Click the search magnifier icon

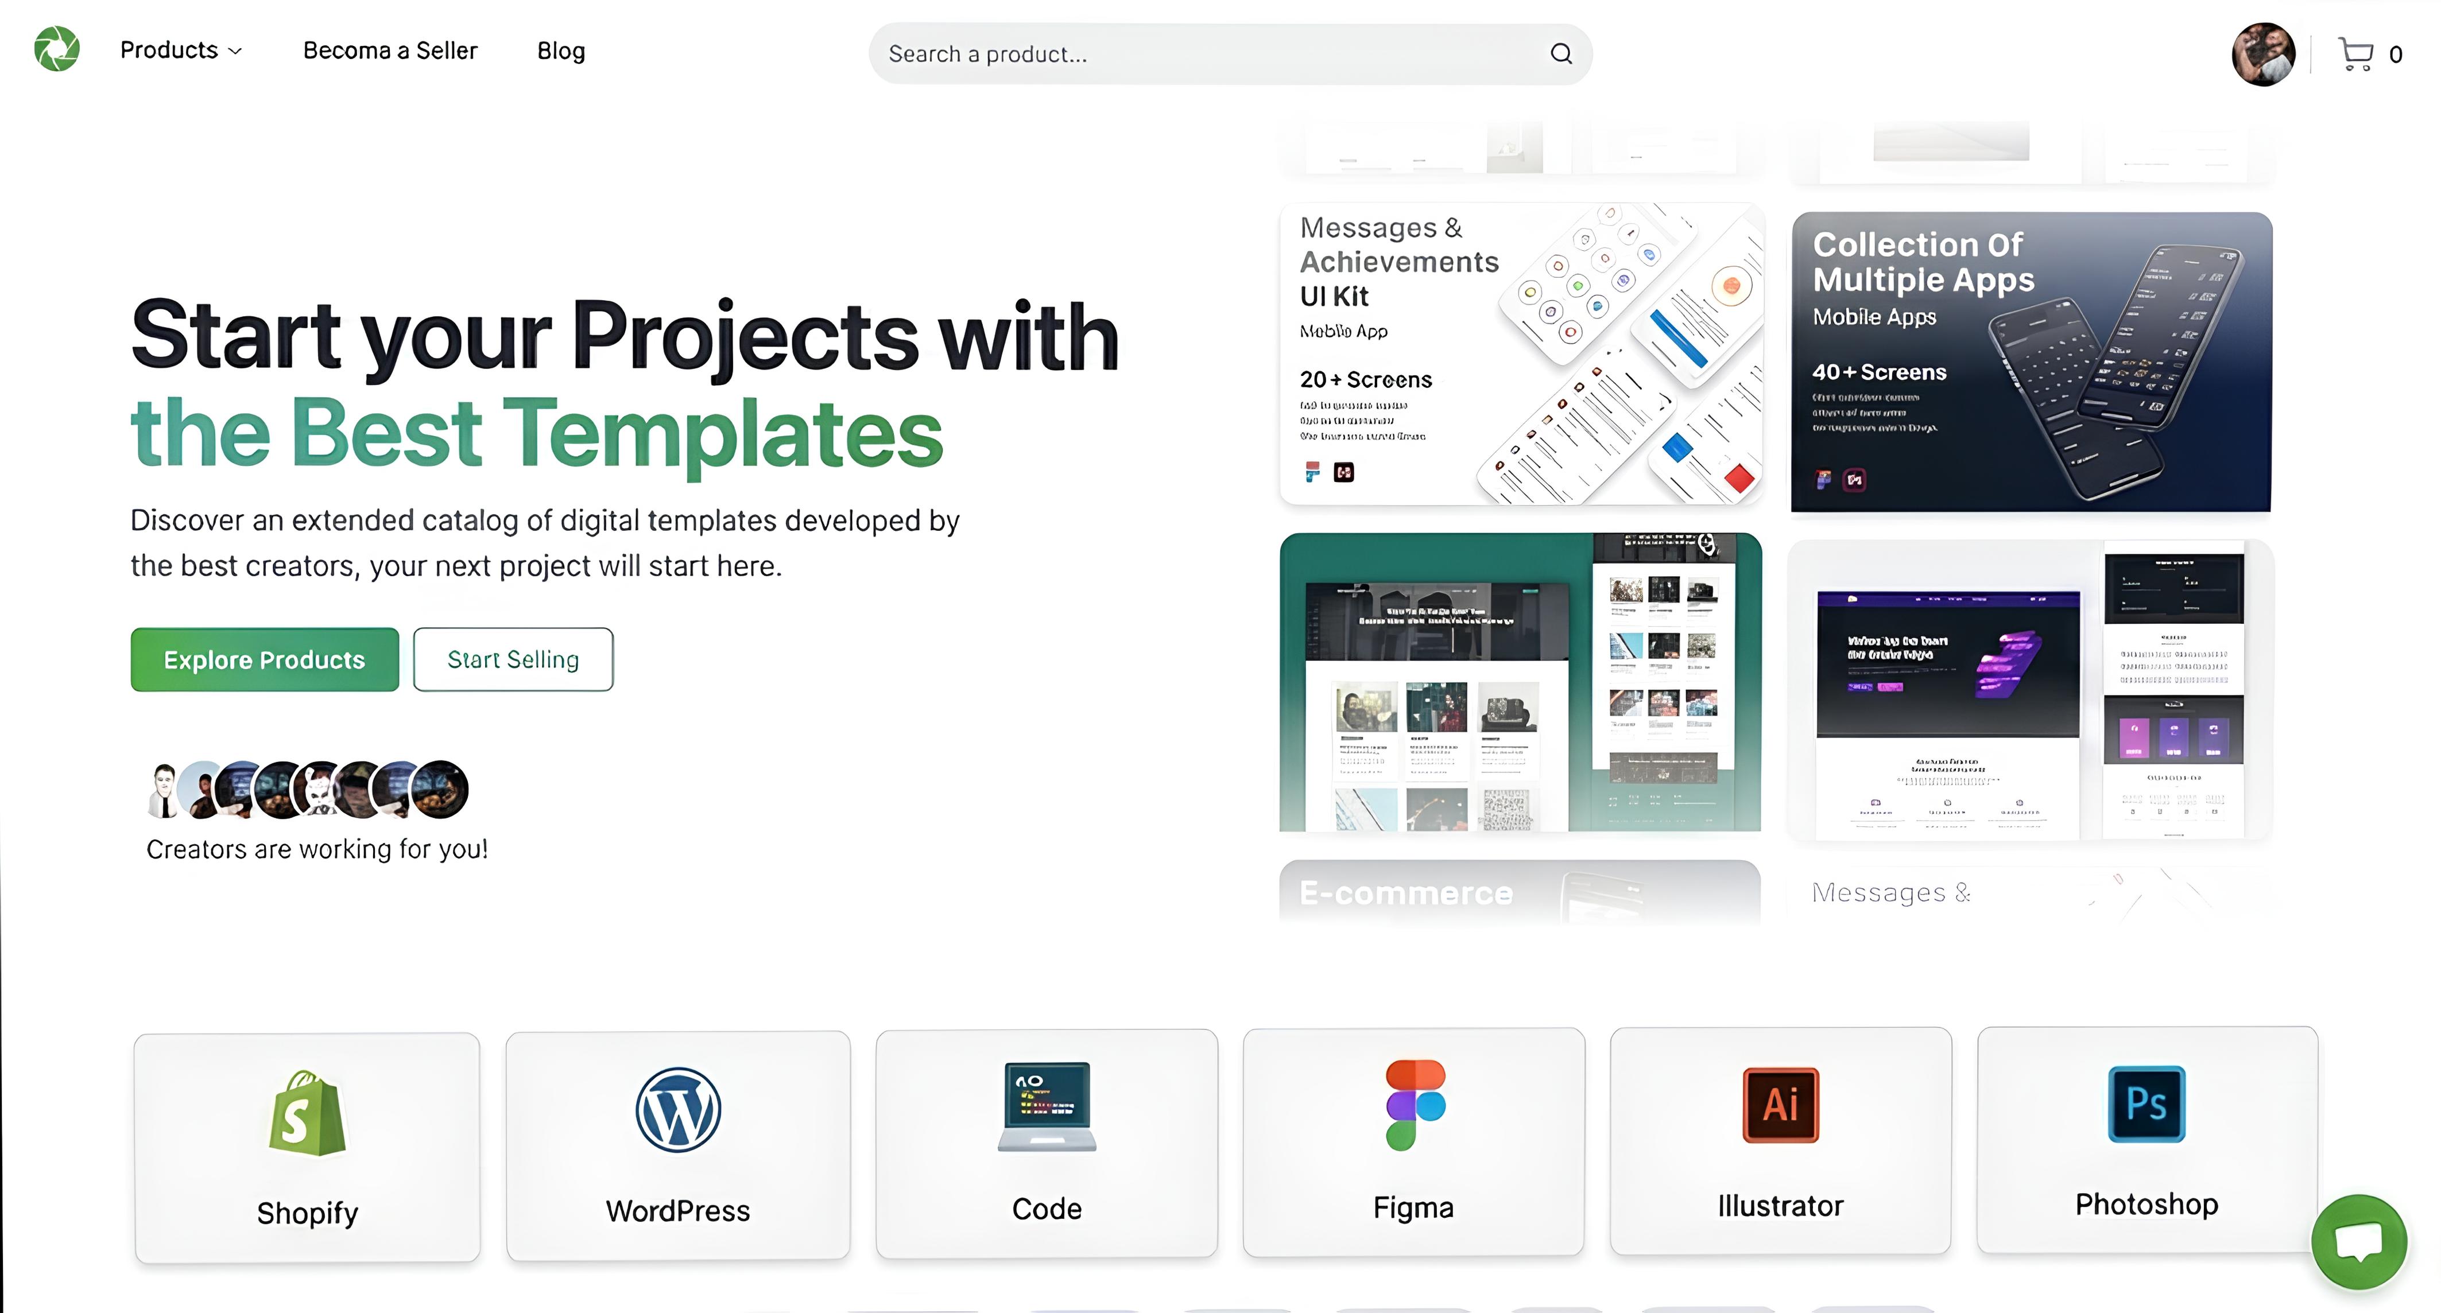coord(1561,54)
